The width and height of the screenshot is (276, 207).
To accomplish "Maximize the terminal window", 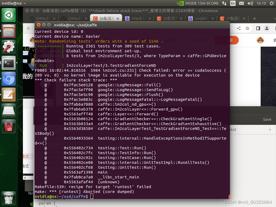I will click(x=49, y=25).
